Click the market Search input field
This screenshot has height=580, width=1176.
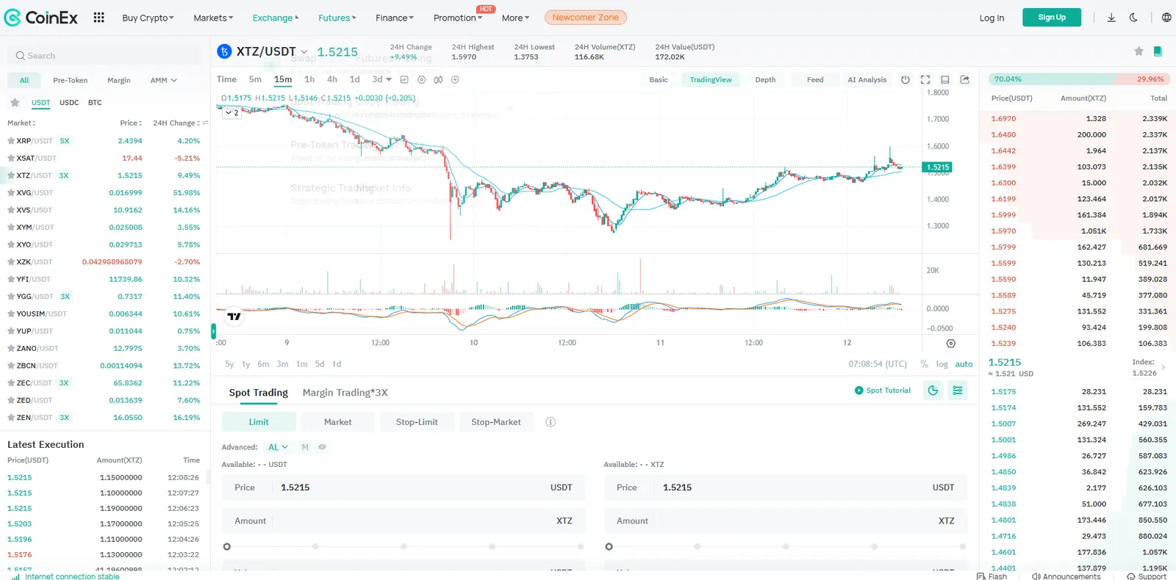104,56
